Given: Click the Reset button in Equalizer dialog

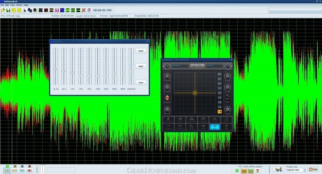Looking at the screenshot, I should click(141, 51).
